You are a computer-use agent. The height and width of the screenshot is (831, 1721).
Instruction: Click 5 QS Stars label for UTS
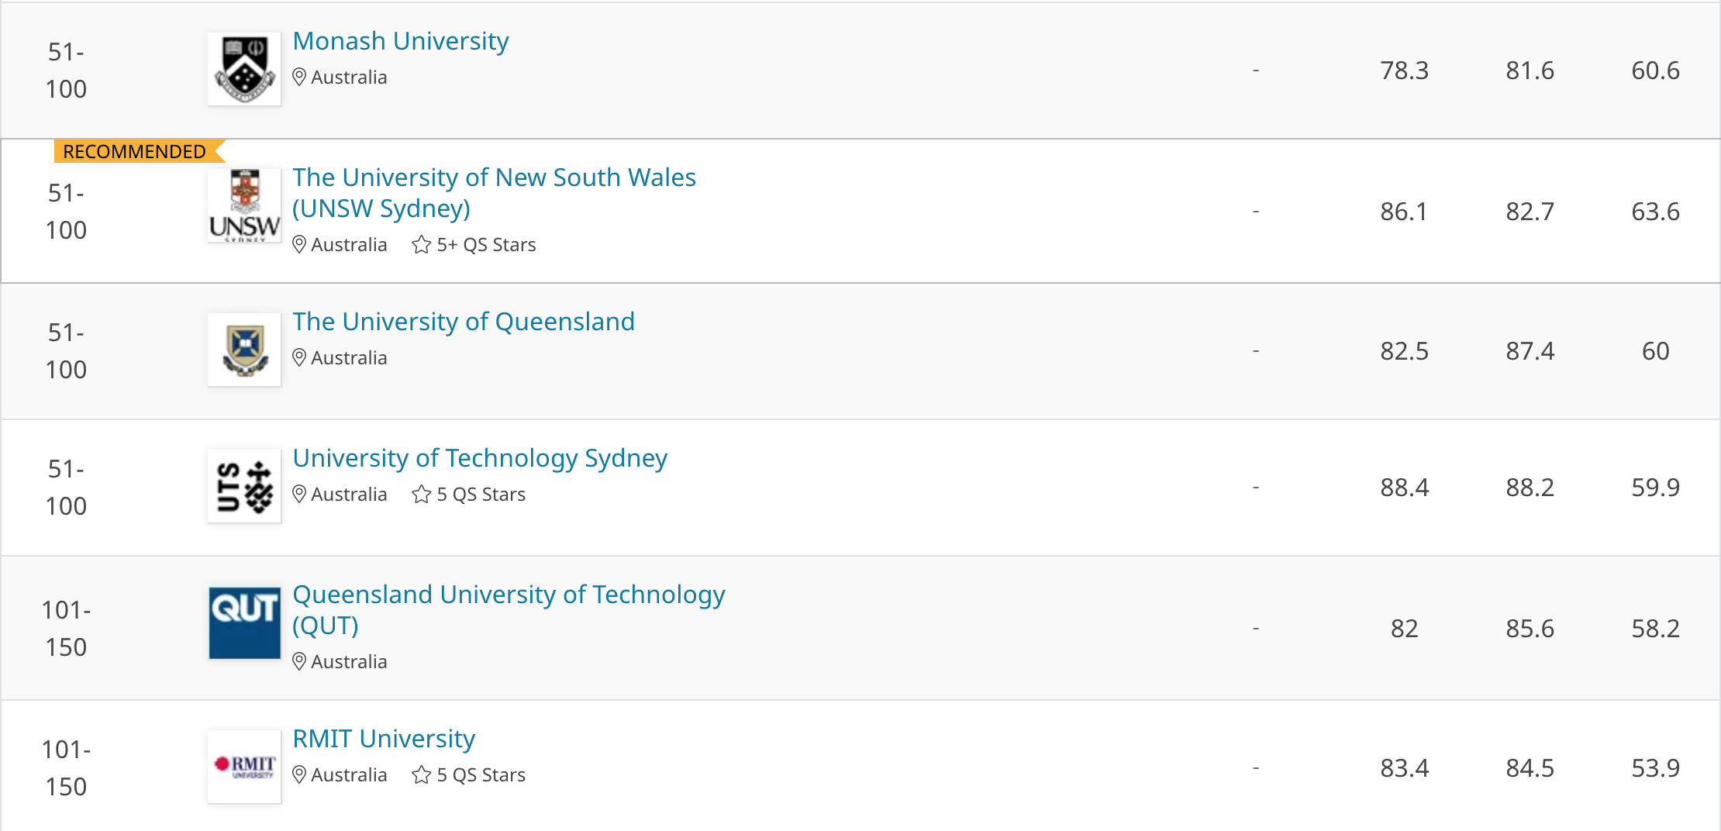pos(481,495)
